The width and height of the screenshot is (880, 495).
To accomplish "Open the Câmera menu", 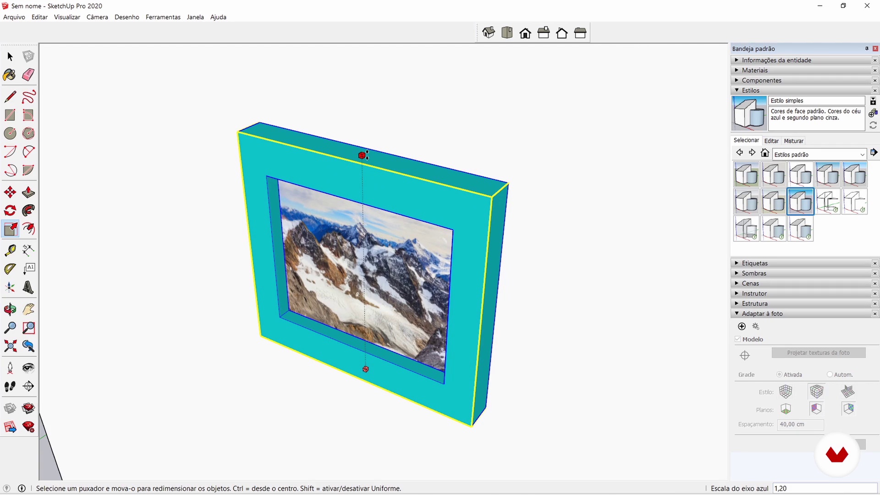I will click(97, 17).
